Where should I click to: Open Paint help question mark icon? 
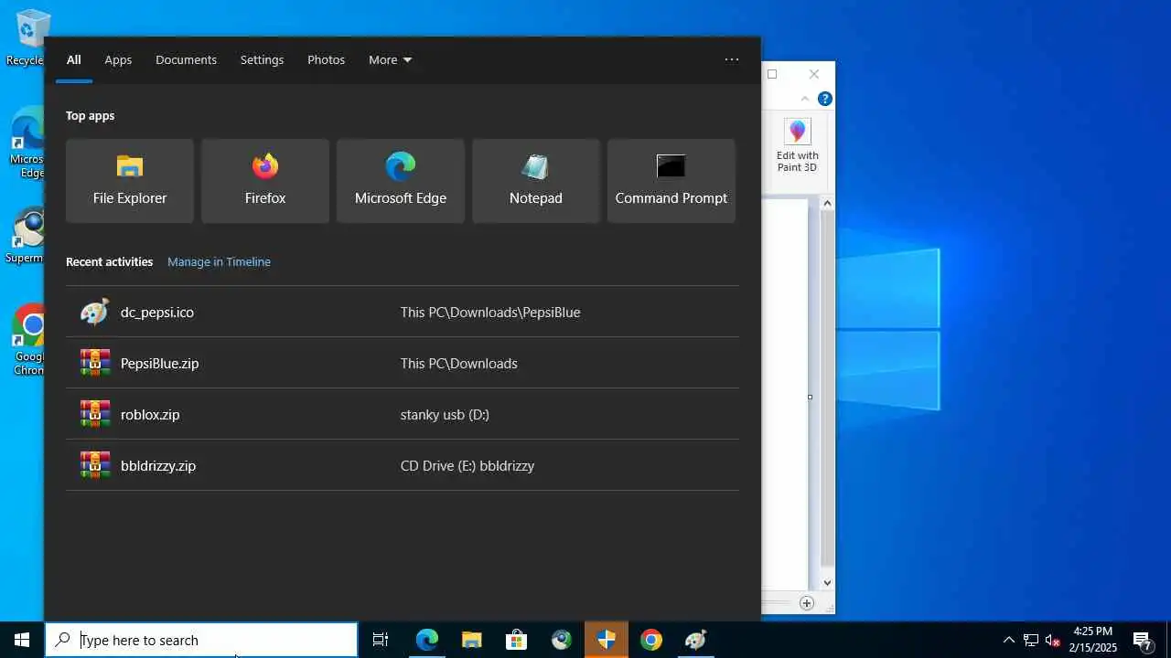[825, 99]
